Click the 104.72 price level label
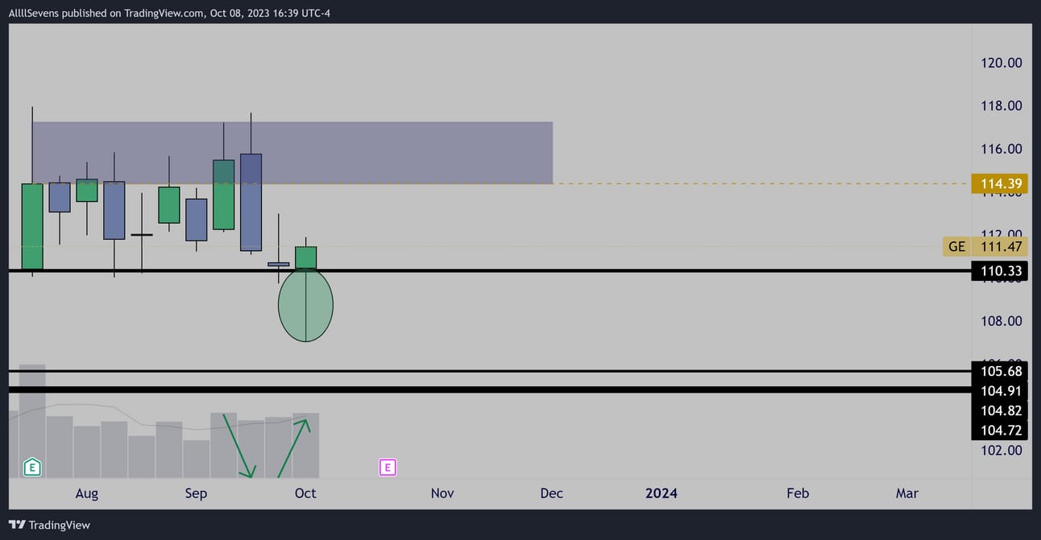 (1002, 431)
